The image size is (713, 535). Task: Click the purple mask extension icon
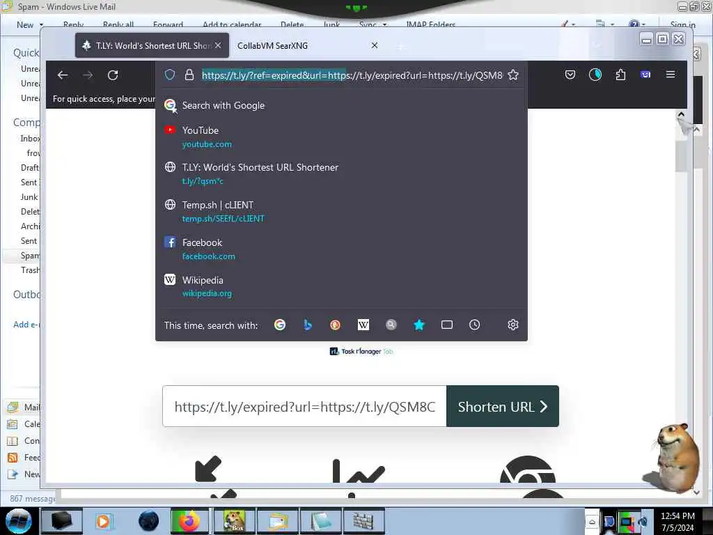[x=645, y=75]
